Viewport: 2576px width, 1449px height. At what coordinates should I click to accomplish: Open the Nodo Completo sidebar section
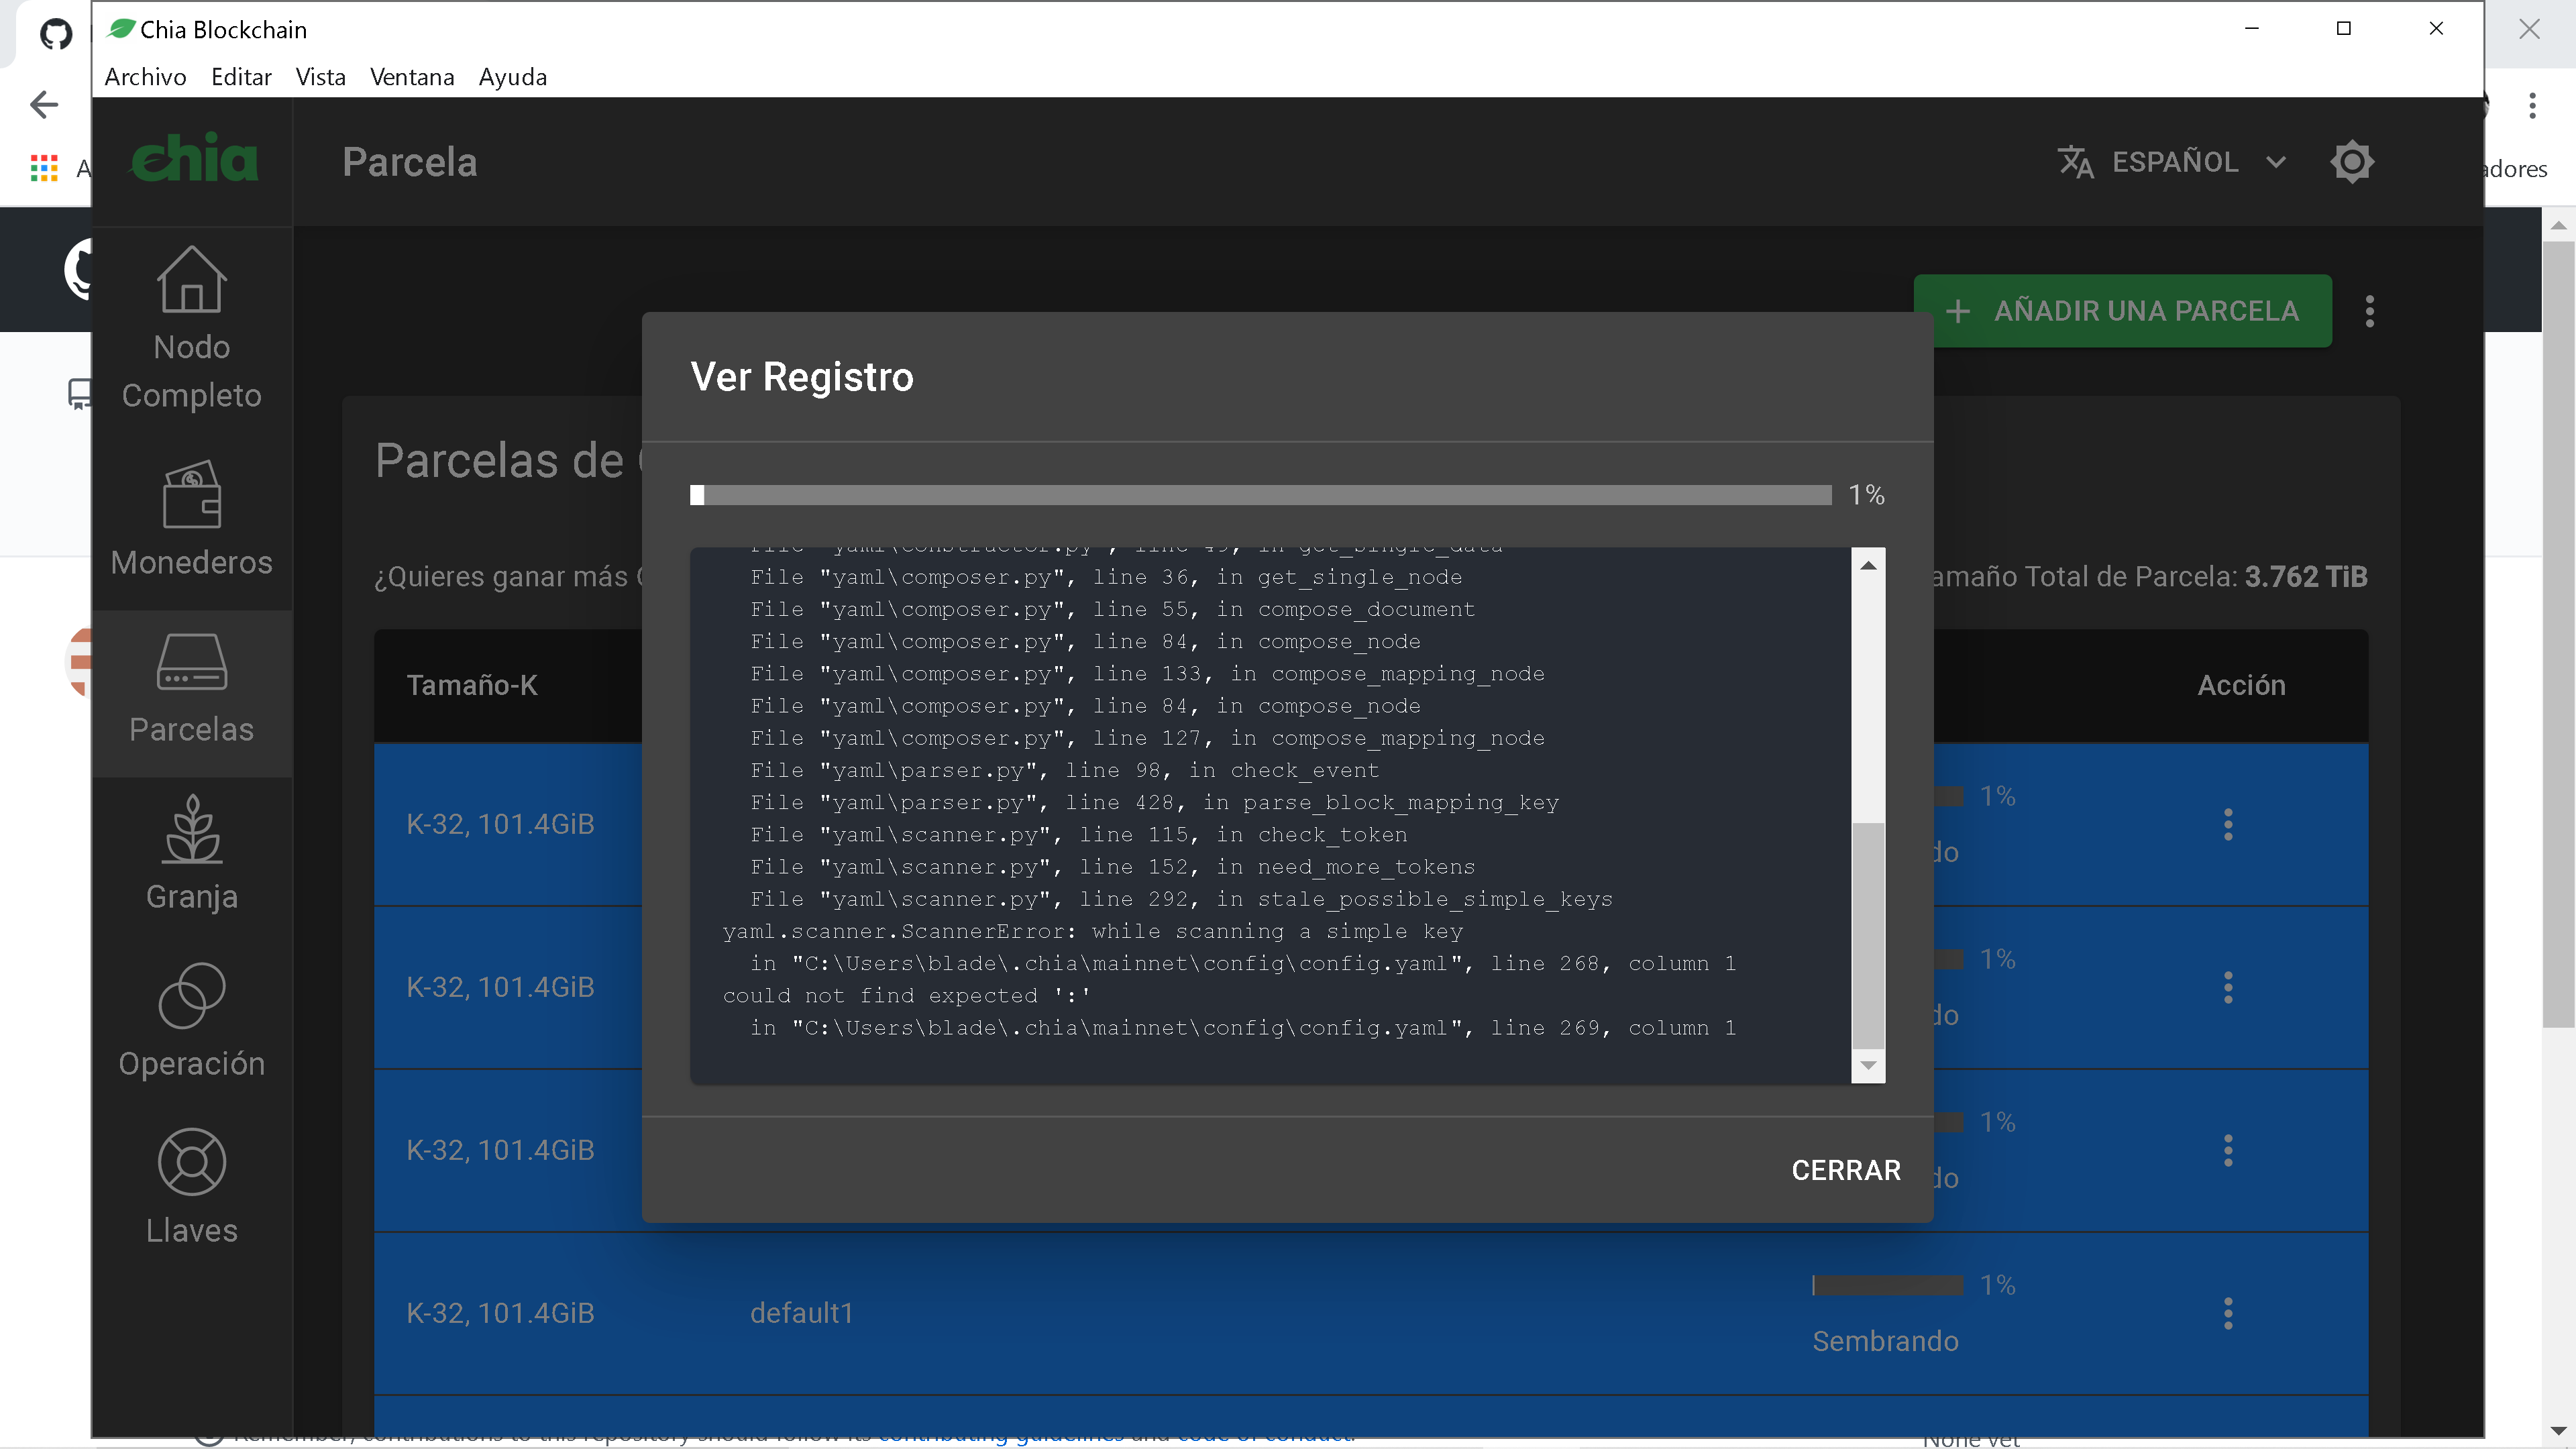(191, 328)
